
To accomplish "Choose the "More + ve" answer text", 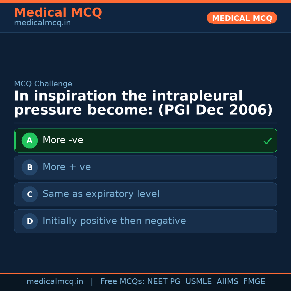I will 67,167.
